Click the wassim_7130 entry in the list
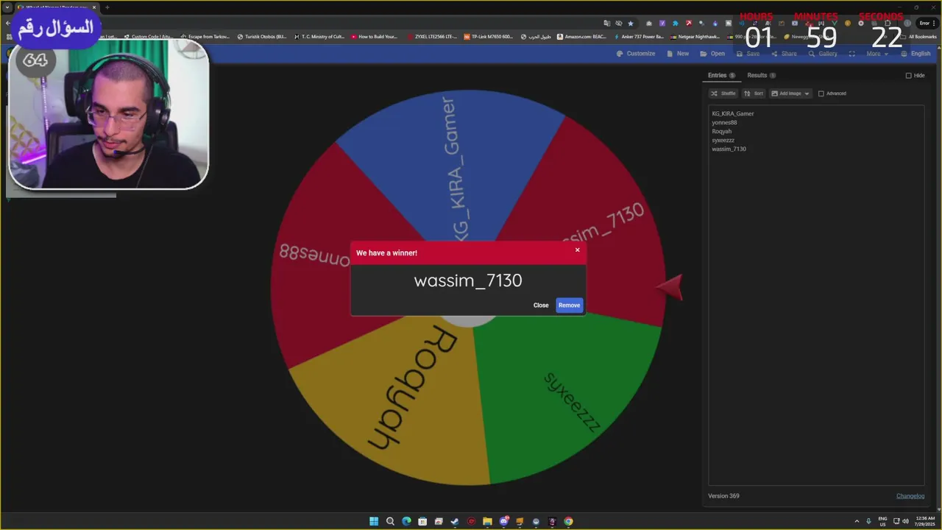Viewport: 942px width, 530px height. 729,149
